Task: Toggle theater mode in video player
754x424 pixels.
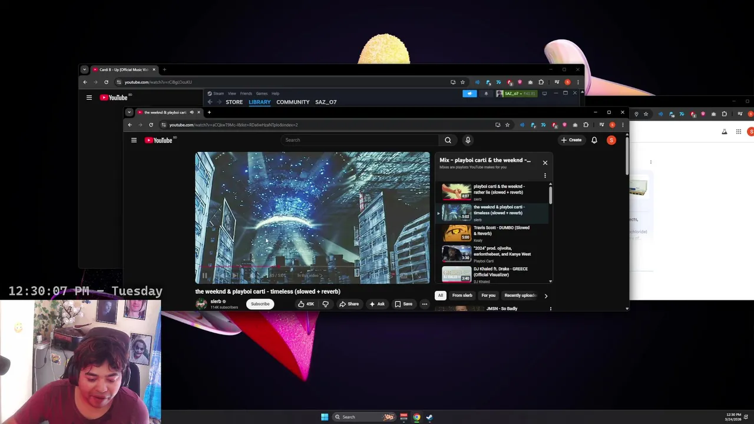Action: click(x=404, y=276)
